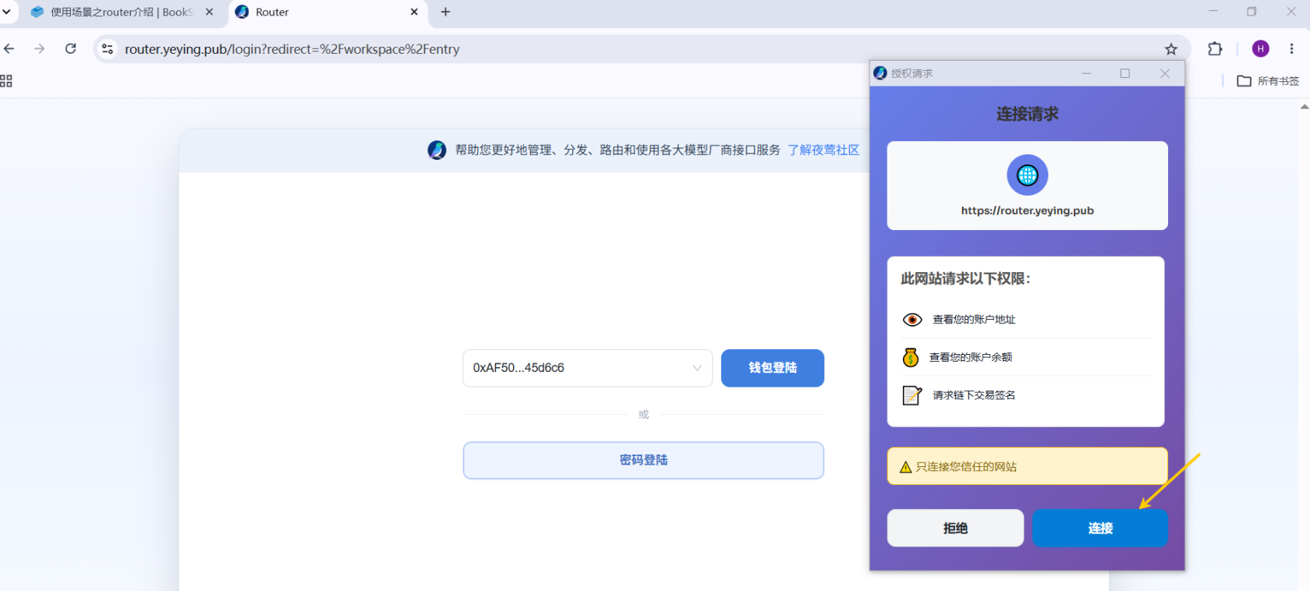The width and height of the screenshot is (1310, 591).
Task: Open the apps grid icon in bookmarks bar
Action: click(x=6, y=81)
